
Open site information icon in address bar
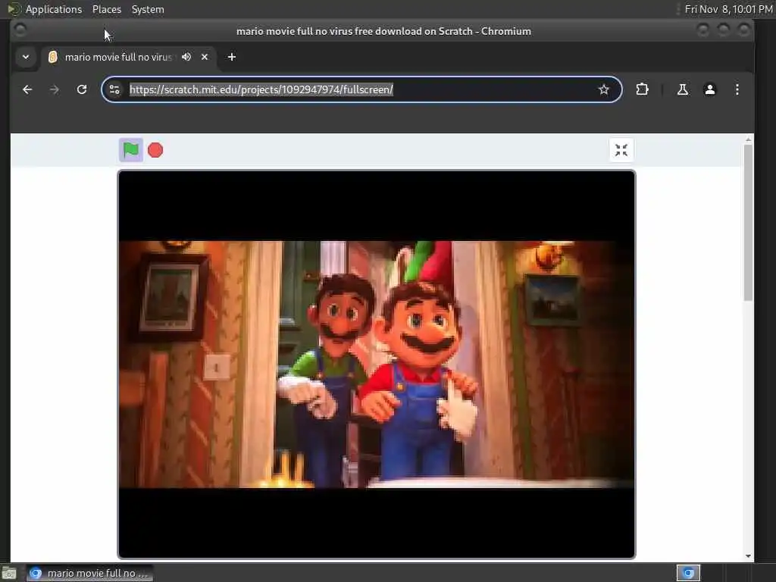coord(114,89)
